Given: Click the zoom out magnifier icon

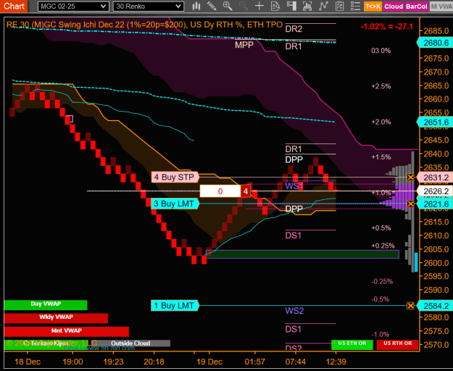Looking at the screenshot, I should point(244,6).
